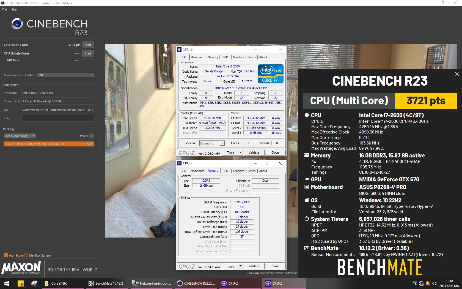Select the Graphics tab in upper CPU-Z
The width and height of the screenshot is (462, 289).
coord(238,57)
